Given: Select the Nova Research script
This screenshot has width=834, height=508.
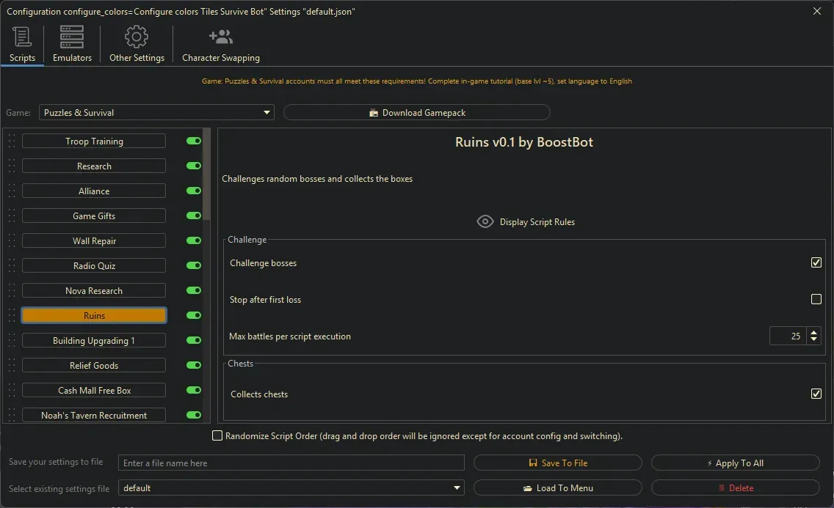Looking at the screenshot, I should [x=94, y=291].
